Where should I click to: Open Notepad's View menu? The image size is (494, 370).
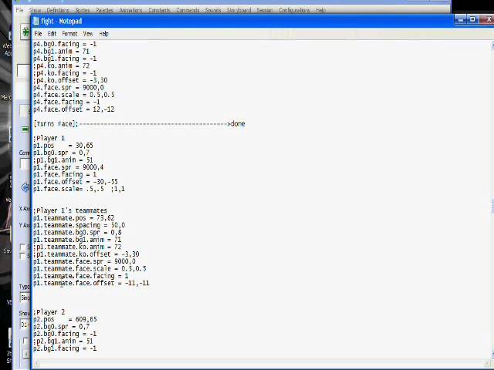88,34
